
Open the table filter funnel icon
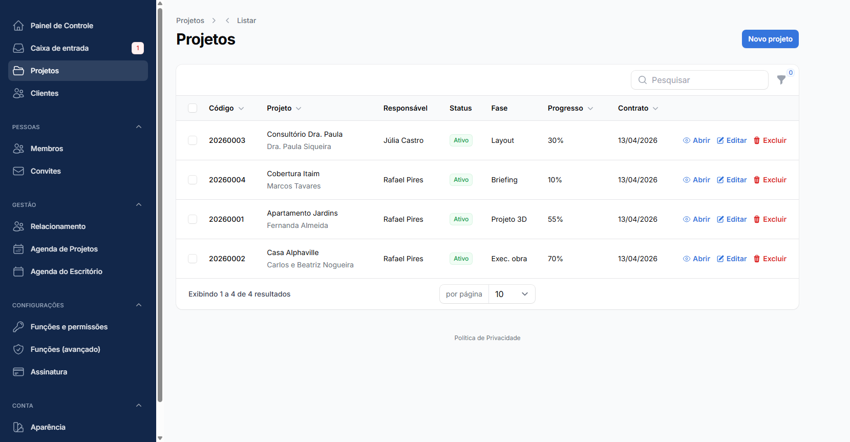coord(781,80)
